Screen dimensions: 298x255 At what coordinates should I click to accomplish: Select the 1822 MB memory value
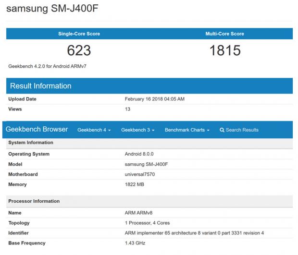tap(134, 184)
